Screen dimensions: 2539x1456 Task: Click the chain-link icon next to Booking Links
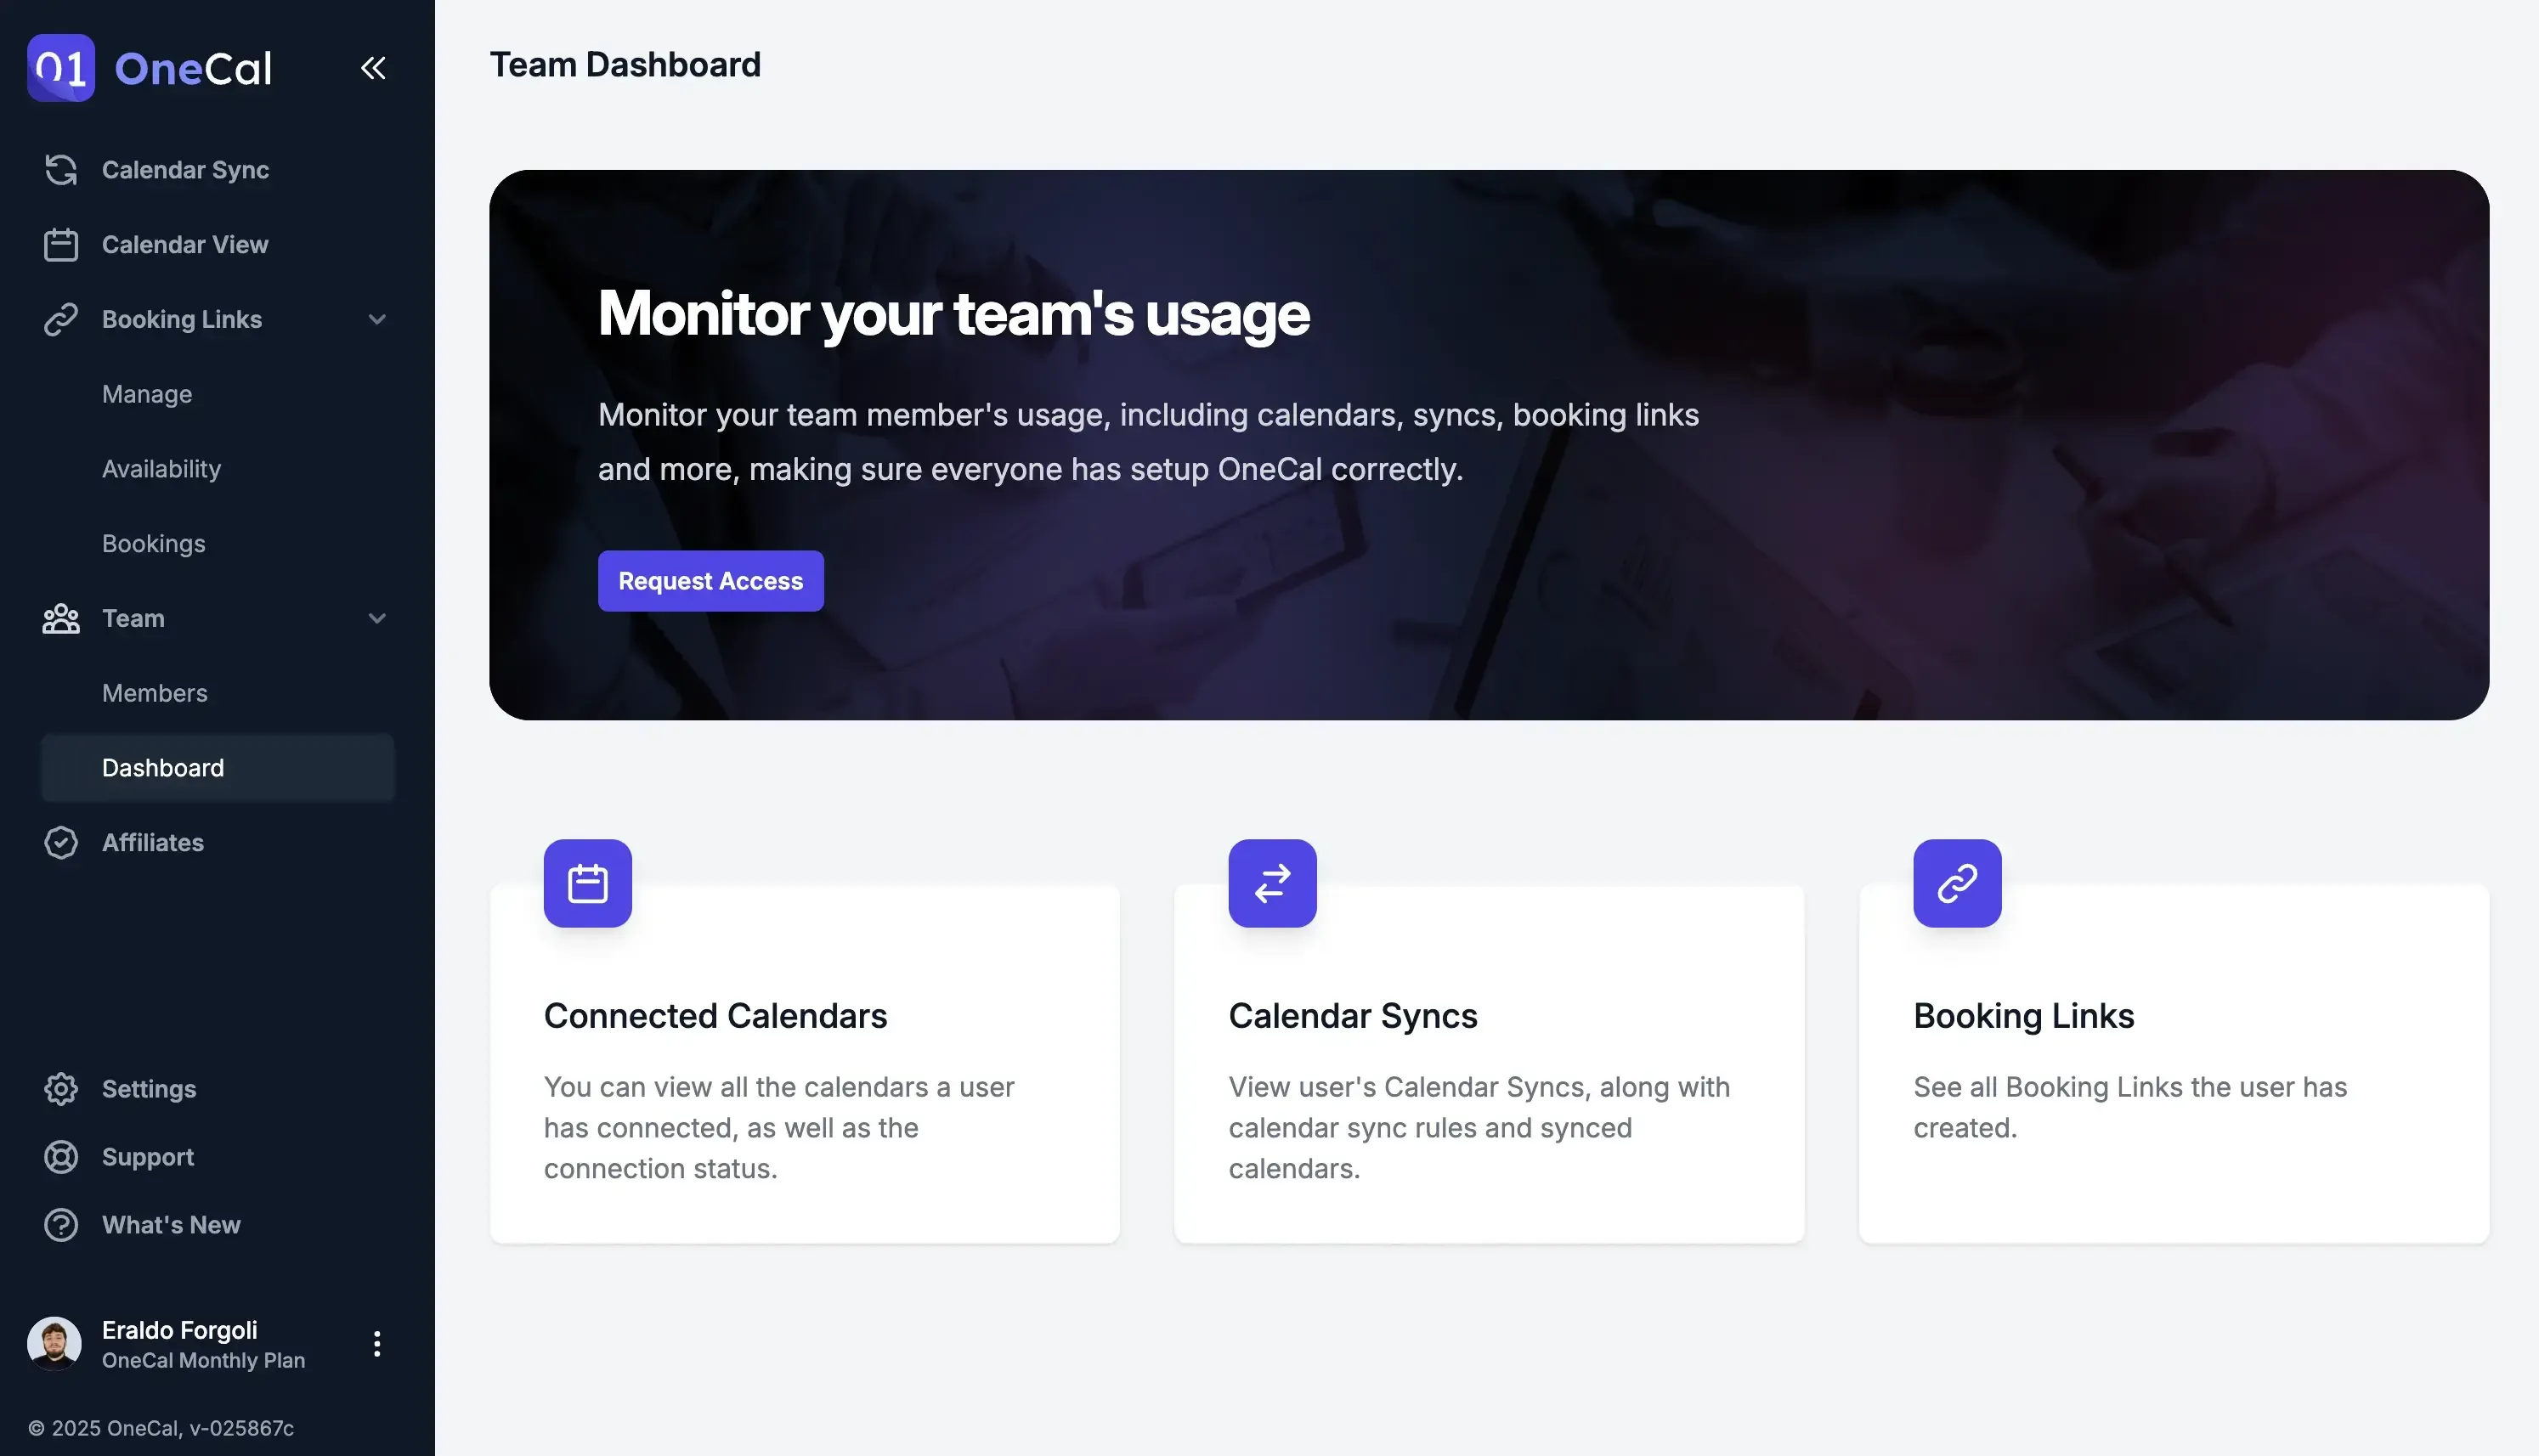[61, 319]
